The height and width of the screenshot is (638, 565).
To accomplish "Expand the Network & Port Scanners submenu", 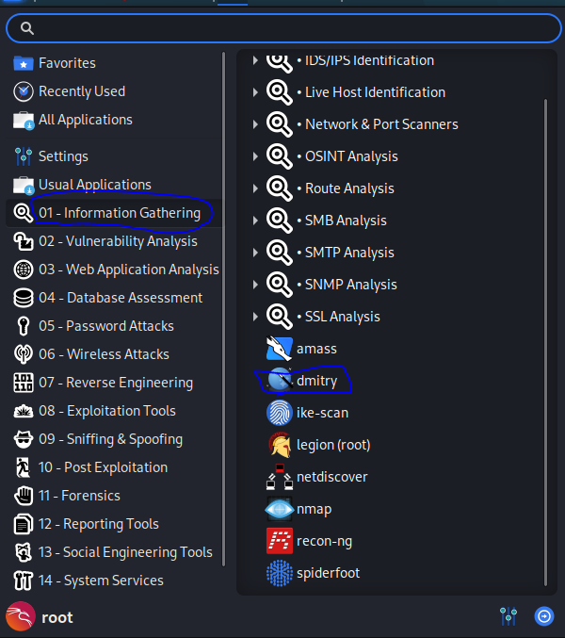I will click(255, 124).
